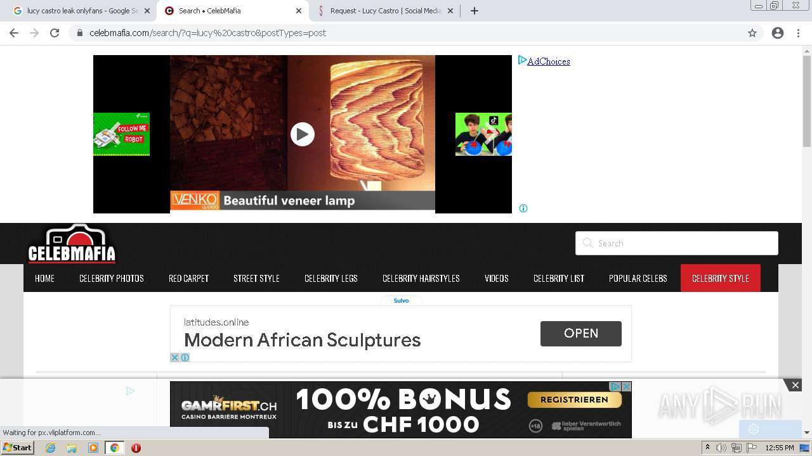Focus the CelebMafia search box
Viewport: 812px width, 456px height.
677,243
